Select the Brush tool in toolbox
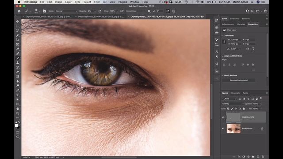 pos(18,58)
